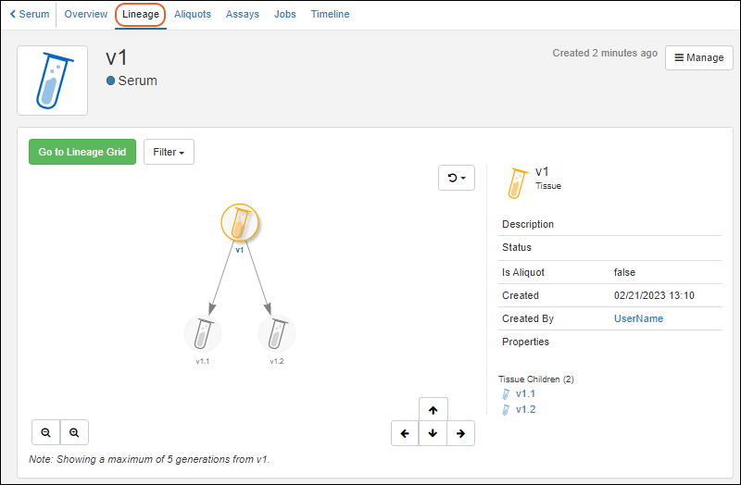This screenshot has height=485, width=741.
Task: Go back to Serum sample type
Action: [x=30, y=15]
